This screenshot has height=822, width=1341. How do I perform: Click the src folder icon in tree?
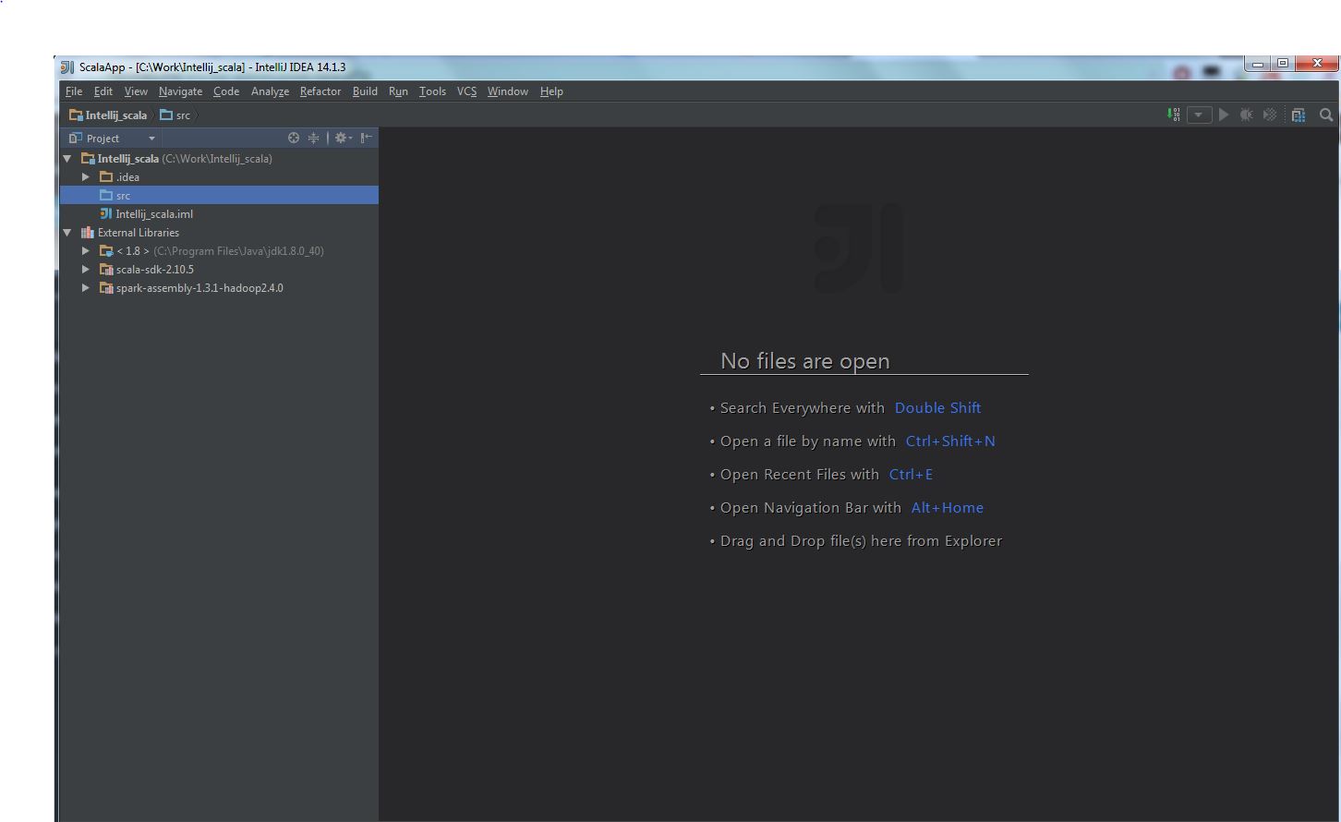coord(106,195)
